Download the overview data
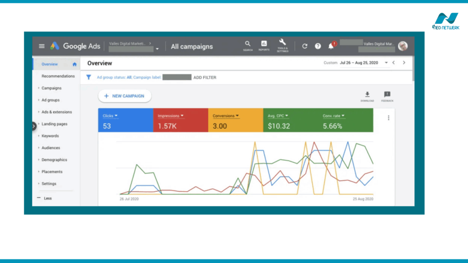 pyautogui.click(x=367, y=97)
